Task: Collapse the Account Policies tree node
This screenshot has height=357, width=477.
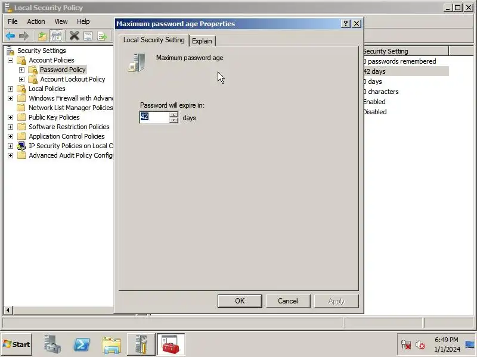Action: (x=10, y=60)
